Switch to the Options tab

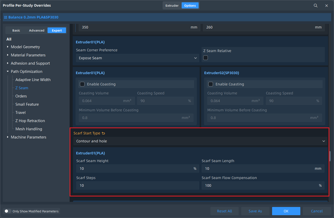pyautogui.click(x=190, y=6)
